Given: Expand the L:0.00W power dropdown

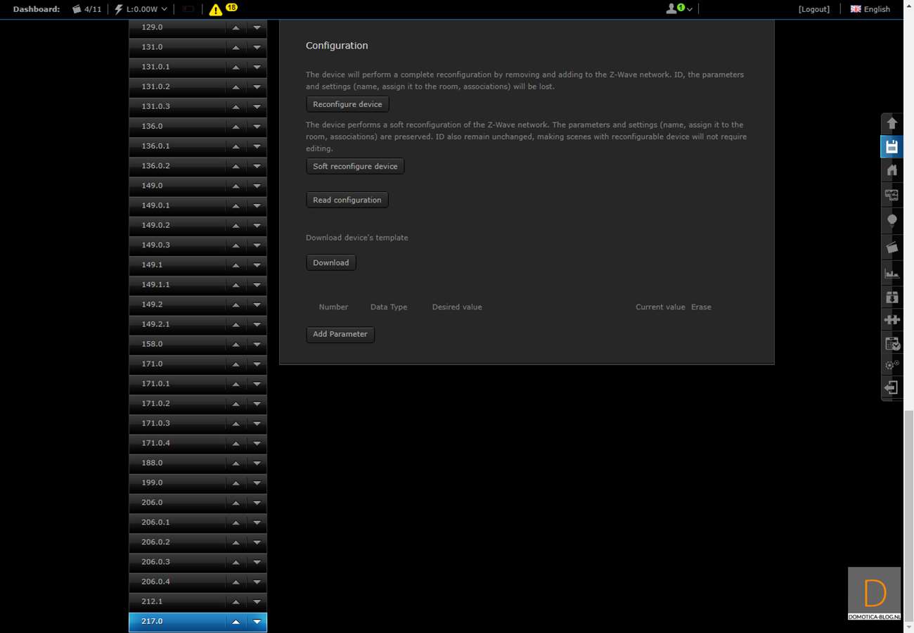Looking at the screenshot, I should coord(164,9).
